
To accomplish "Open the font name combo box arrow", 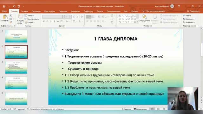I will [63, 17].
